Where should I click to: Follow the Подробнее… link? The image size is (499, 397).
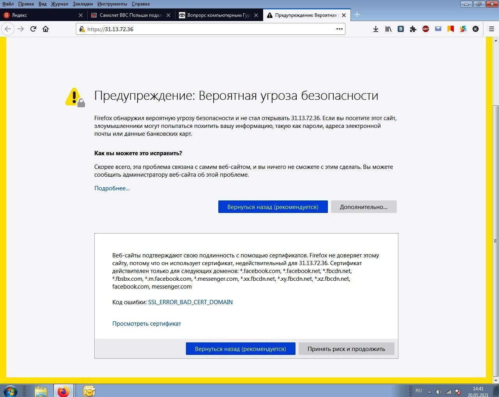pos(112,188)
